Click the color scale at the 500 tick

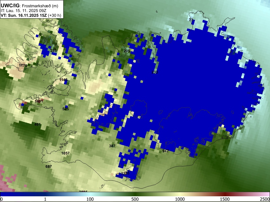coord(135,194)
